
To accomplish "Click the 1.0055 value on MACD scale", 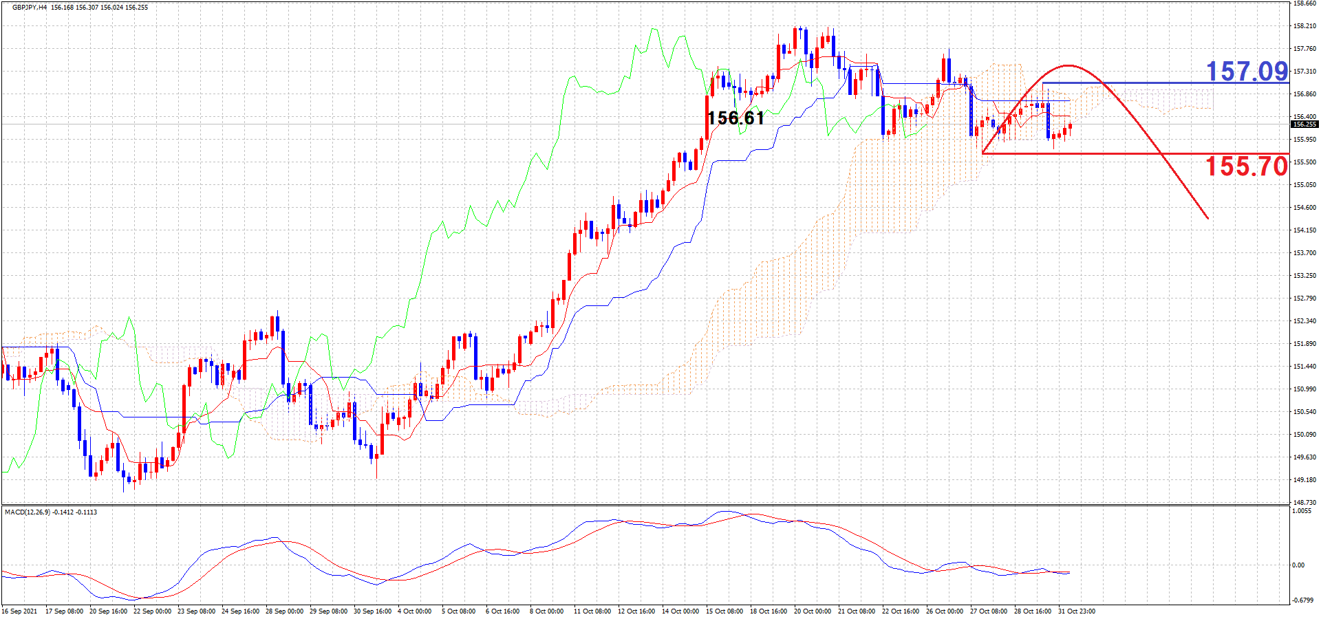I will point(1302,511).
